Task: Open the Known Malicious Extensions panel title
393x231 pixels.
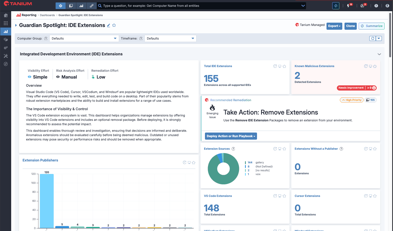Action: (x=315, y=66)
